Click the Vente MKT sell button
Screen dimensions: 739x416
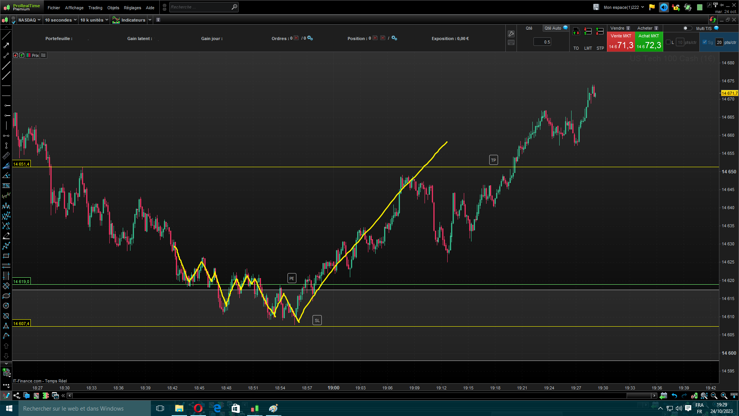tap(621, 42)
